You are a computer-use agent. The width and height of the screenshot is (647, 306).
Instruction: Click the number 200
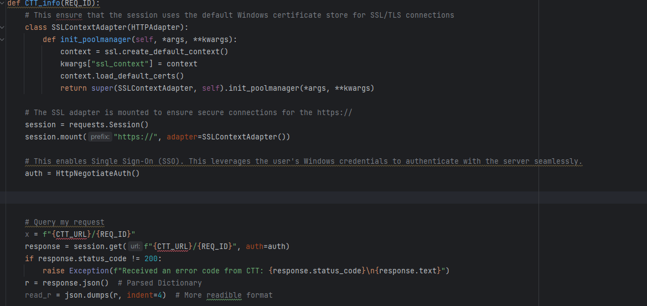pos(151,258)
